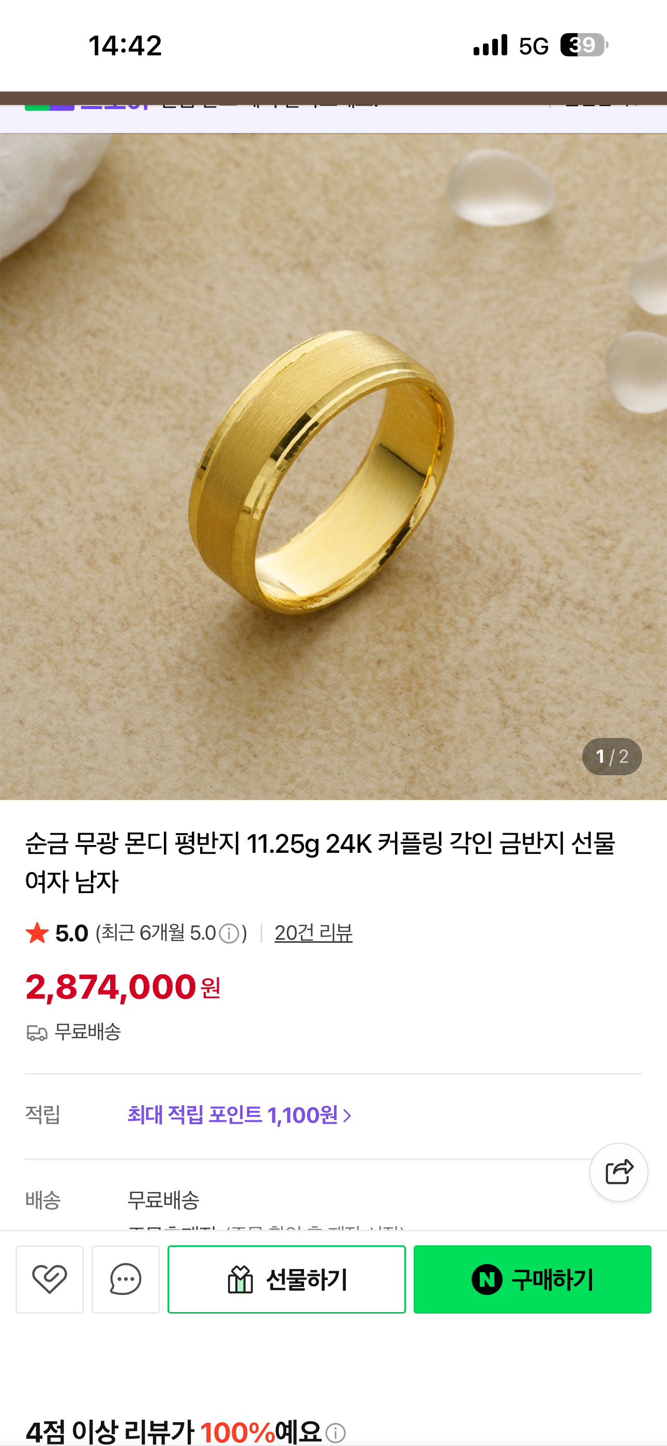Open the chat inquiry speech bubble
Screen dimensions: 667x1446
tap(125, 1279)
